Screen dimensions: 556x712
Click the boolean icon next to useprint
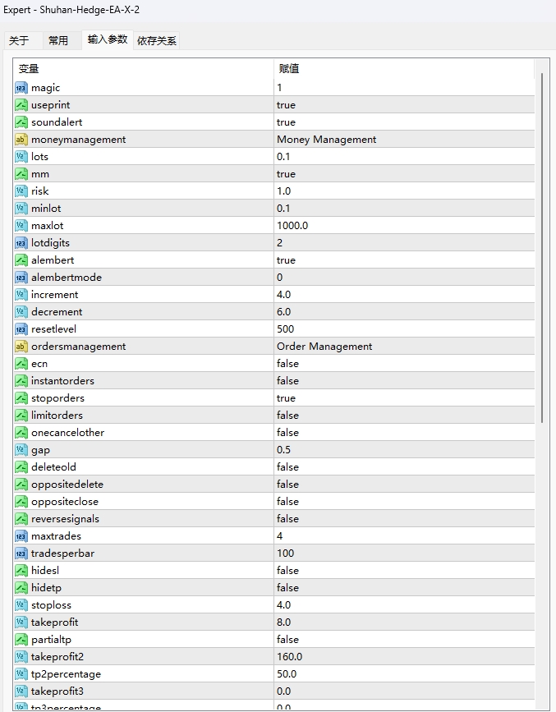click(x=21, y=105)
